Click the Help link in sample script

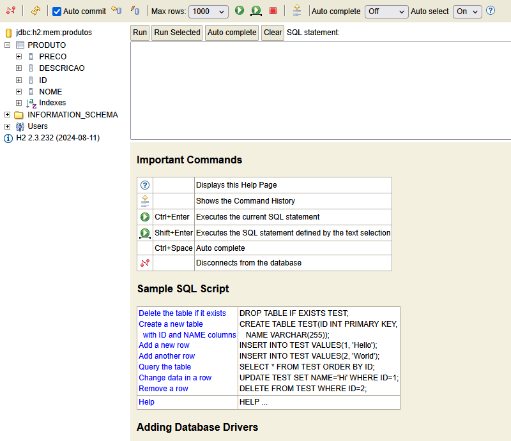(x=146, y=402)
